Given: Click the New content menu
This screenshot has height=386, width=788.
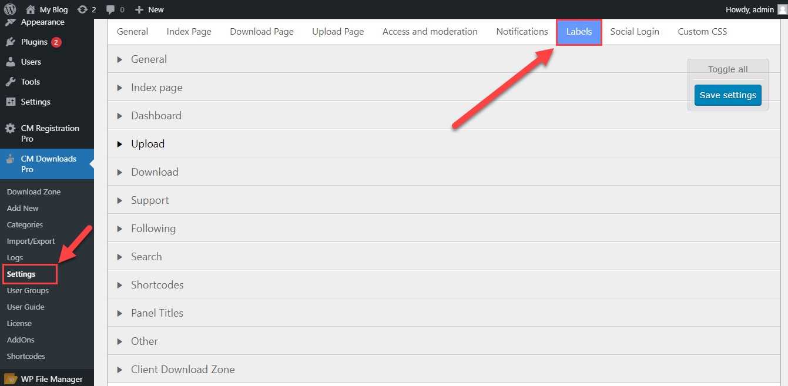Looking at the screenshot, I should pyautogui.click(x=156, y=9).
